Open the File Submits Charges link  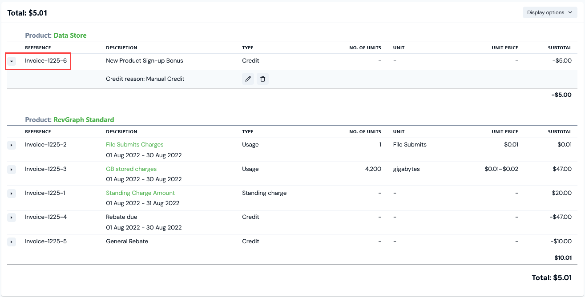pyautogui.click(x=134, y=145)
